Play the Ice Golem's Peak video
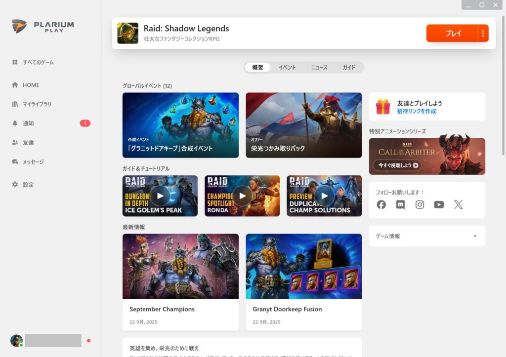506x357 pixels. pos(160,196)
